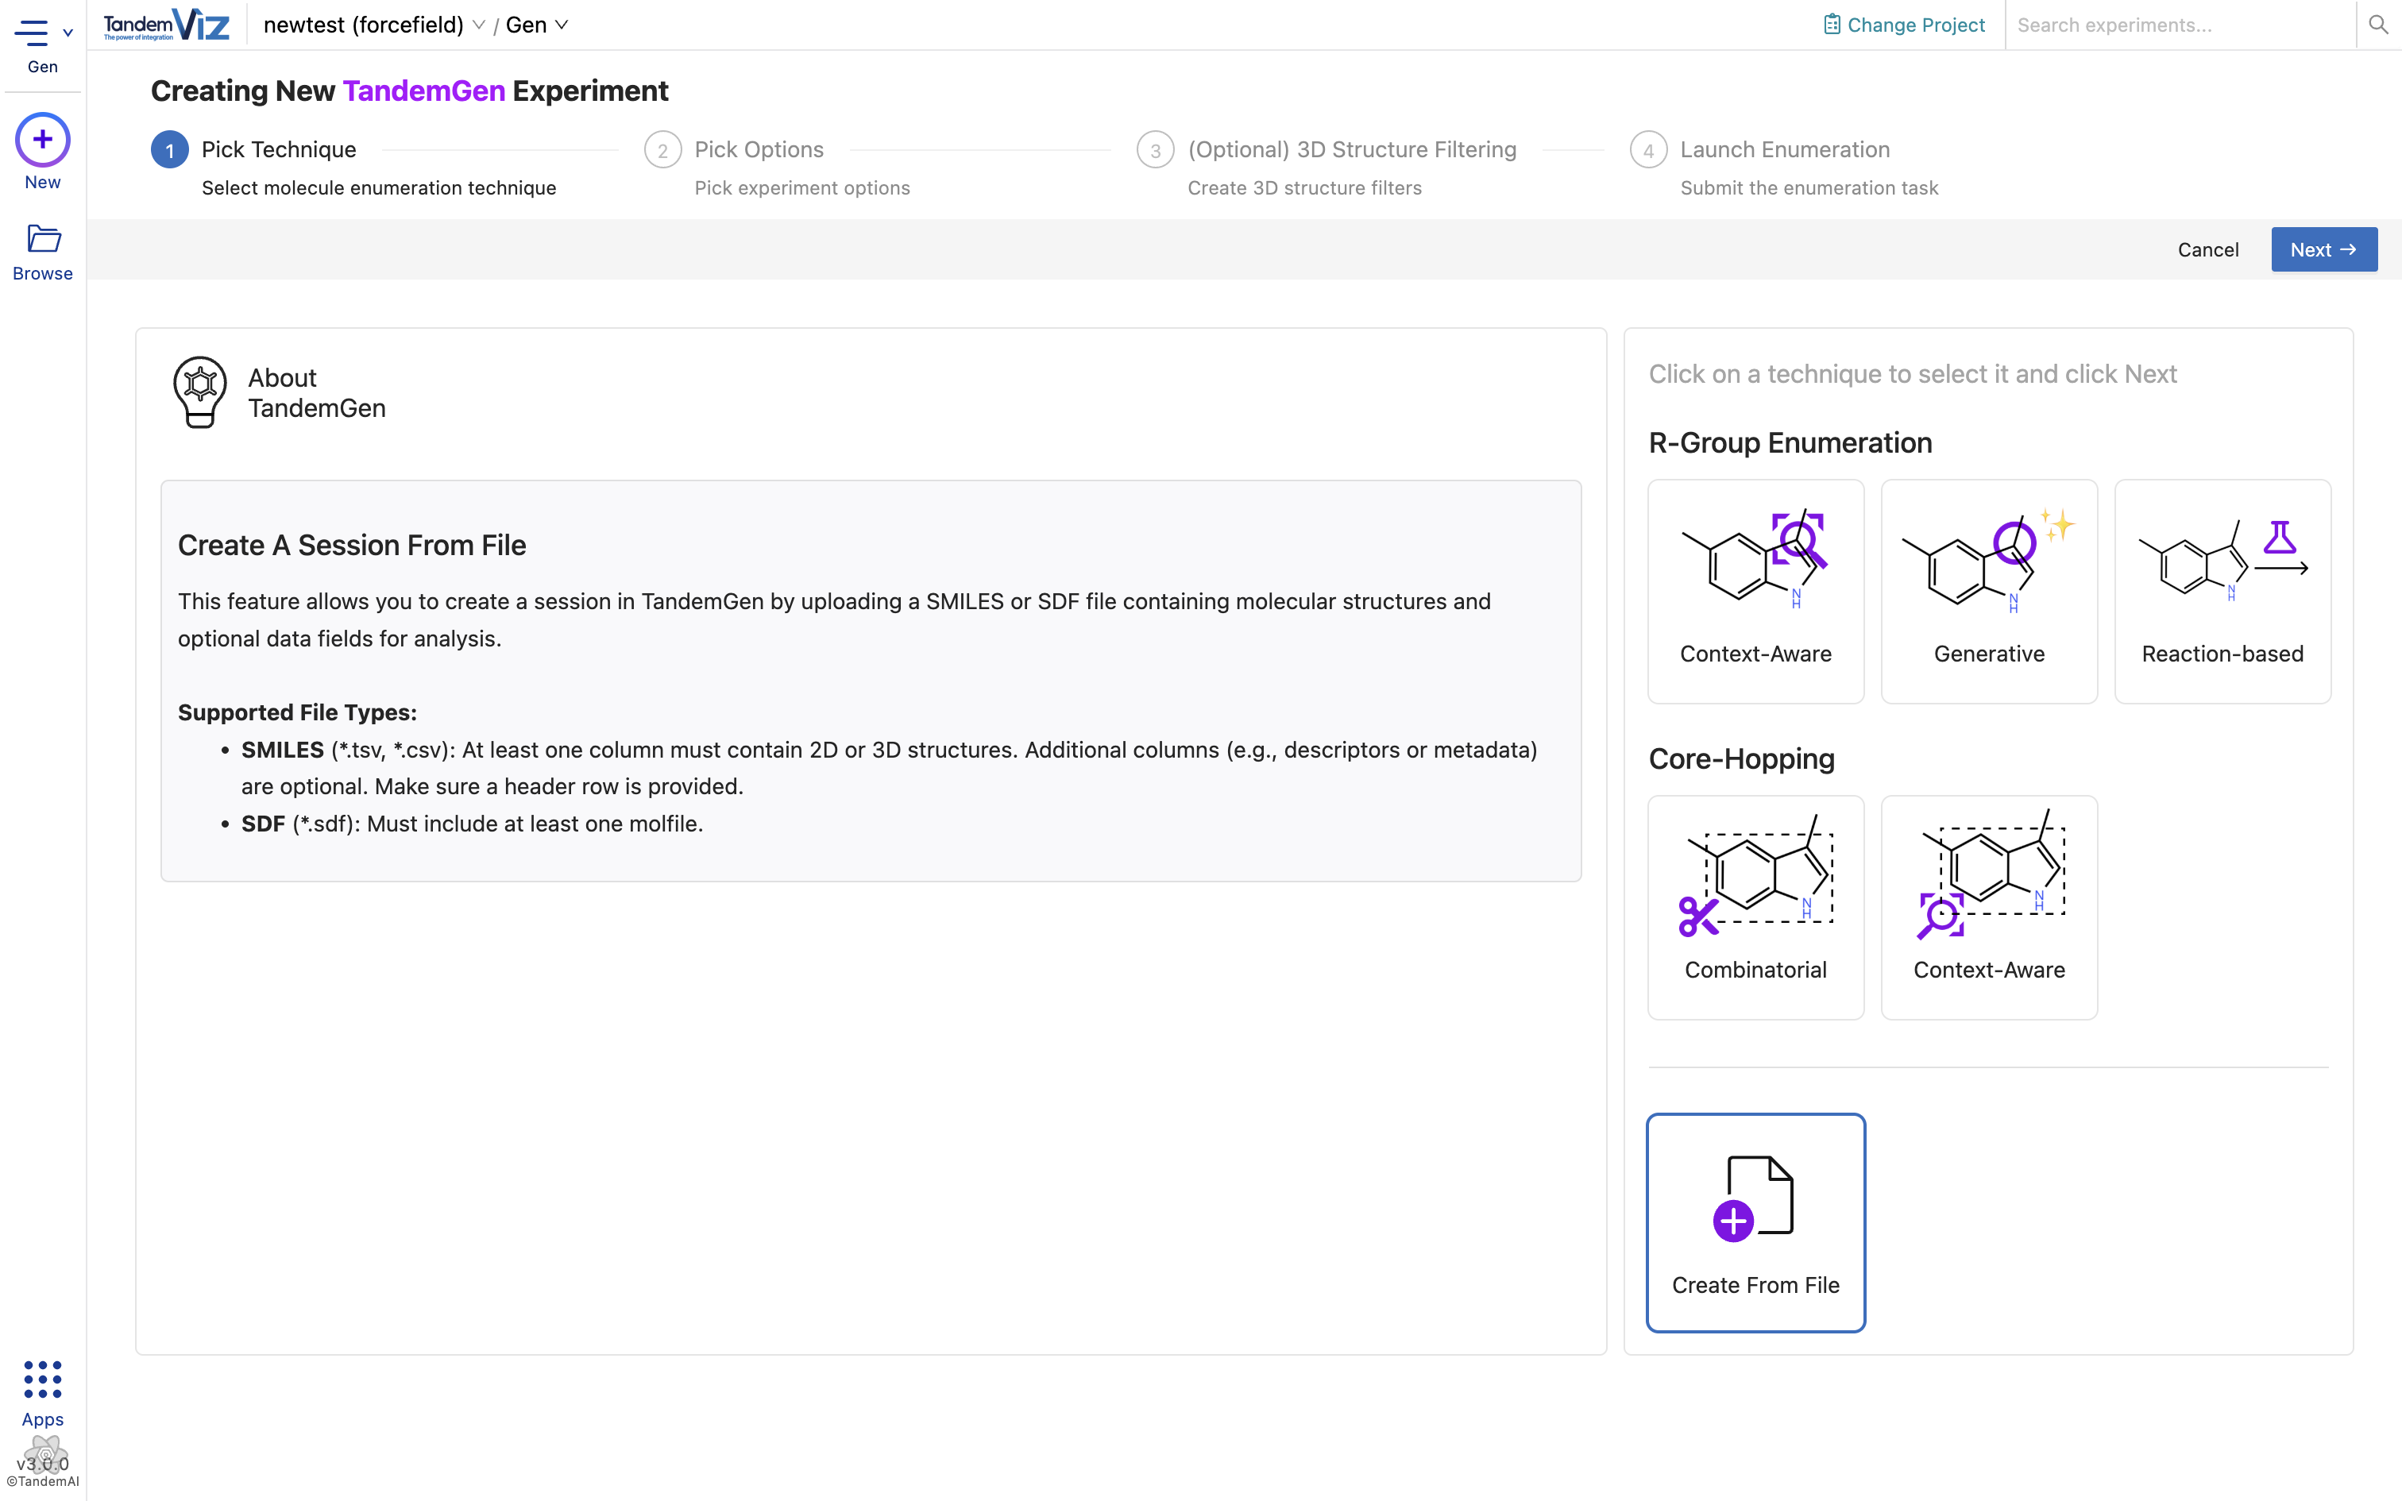2402x1501 pixels.
Task: Select Core-Hopping Context-Aware technique card
Action: 1988,907
